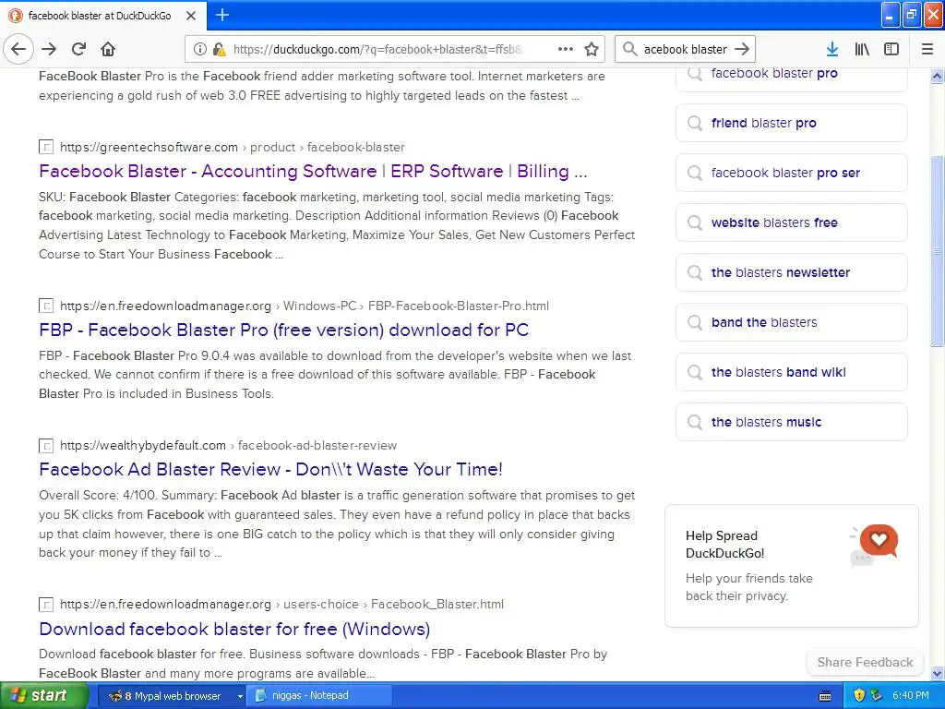The image size is (945, 709).
Task: Submit search bar query with arrow button
Action: point(743,50)
